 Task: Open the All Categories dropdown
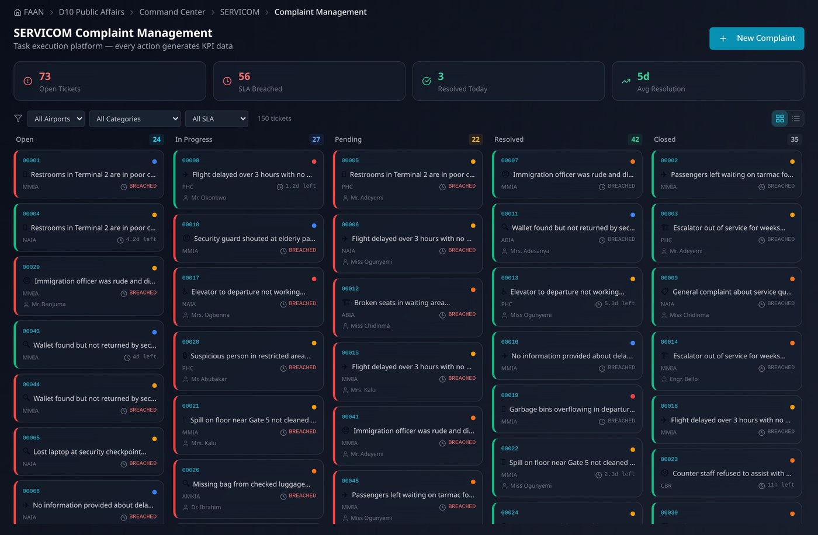pyautogui.click(x=135, y=119)
